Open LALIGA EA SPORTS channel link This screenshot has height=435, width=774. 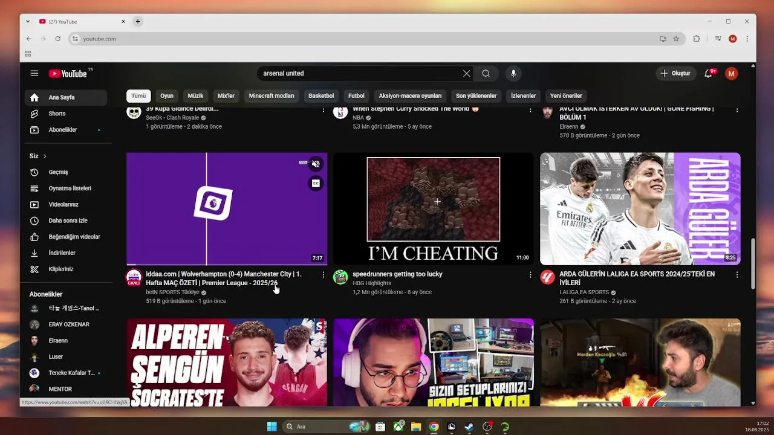pyautogui.click(x=584, y=292)
